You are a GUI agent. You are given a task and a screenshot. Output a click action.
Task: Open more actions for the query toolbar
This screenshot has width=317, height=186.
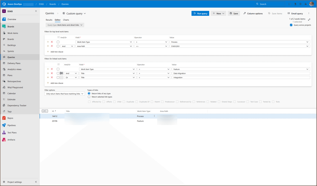309,13
